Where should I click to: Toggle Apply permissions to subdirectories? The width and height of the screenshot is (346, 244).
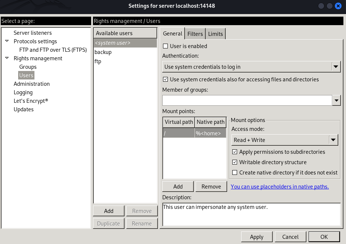pos(234,152)
